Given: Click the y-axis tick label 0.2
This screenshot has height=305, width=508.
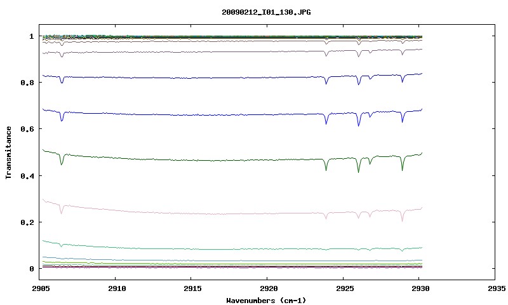Looking at the screenshot, I should point(27,222).
